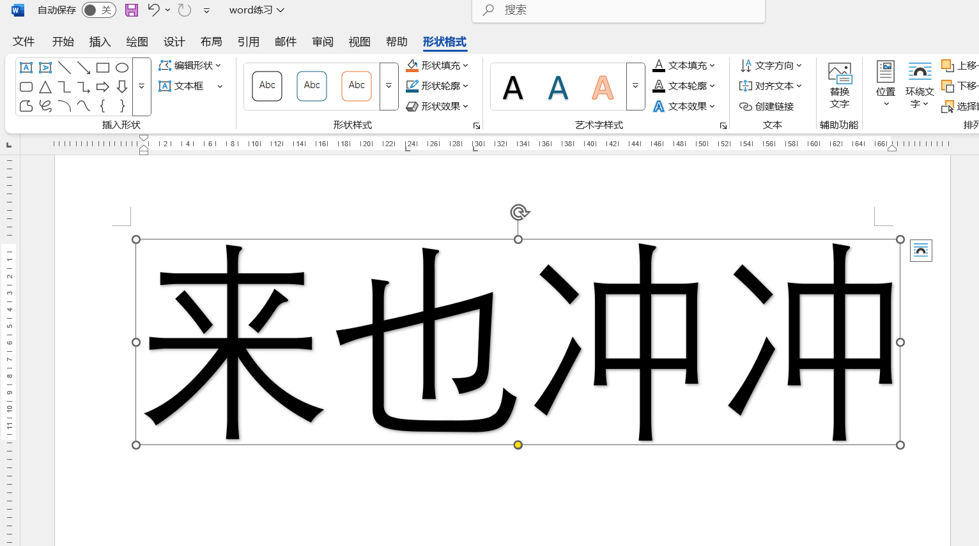Open the 形状填充 color menu
The image size is (979, 546).
[438, 65]
